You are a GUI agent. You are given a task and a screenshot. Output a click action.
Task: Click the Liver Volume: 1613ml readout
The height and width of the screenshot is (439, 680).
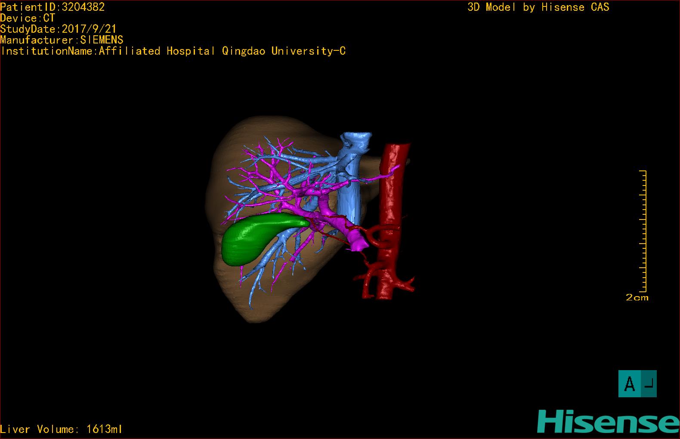[61, 429]
